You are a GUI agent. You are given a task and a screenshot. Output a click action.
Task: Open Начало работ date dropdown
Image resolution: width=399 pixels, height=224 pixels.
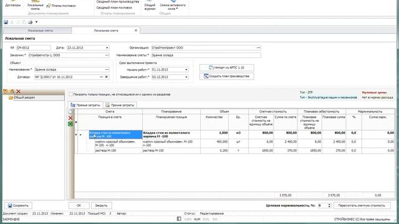point(186,70)
